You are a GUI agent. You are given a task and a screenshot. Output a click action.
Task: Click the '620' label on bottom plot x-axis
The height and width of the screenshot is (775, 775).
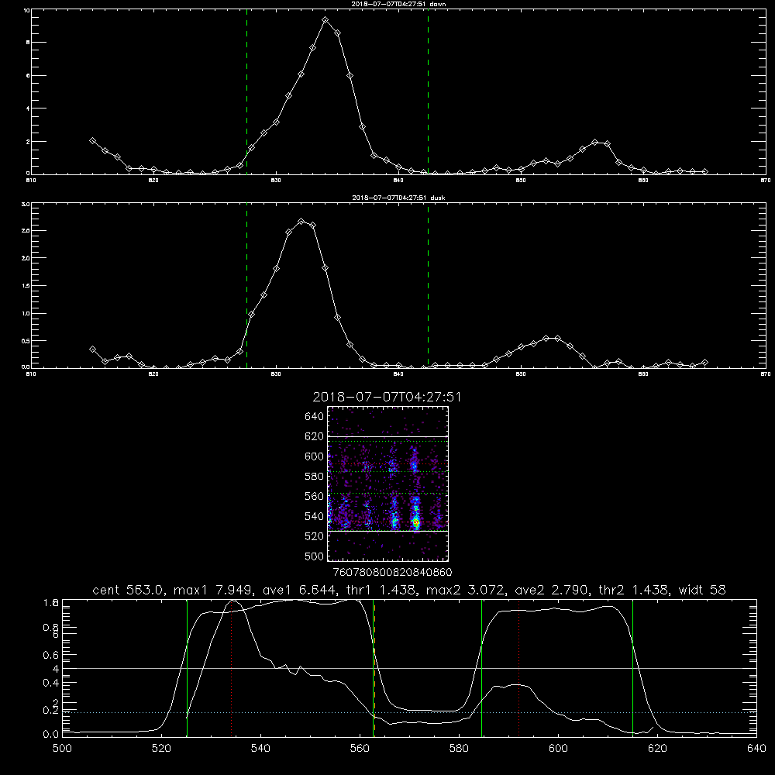[657, 749]
